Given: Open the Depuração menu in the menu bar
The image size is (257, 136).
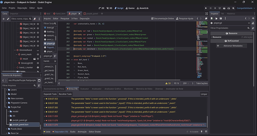Looking at the screenshot, I should point(22,8).
